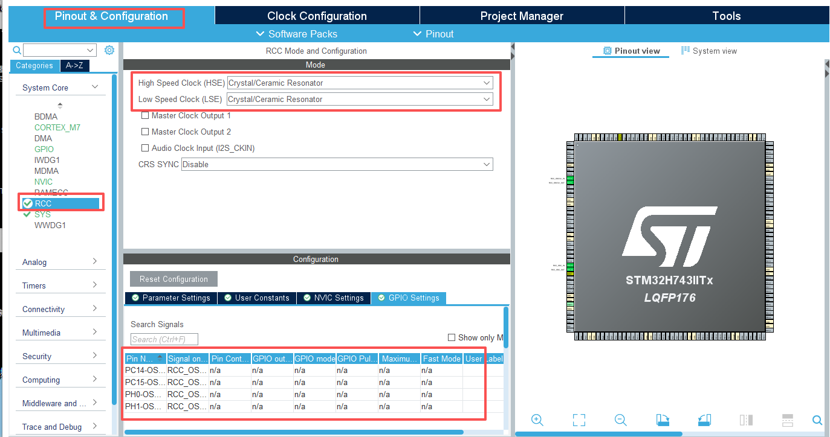Rotate the chip clockwise
Image resolution: width=830 pixels, height=437 pixels.
coord(663,420)
